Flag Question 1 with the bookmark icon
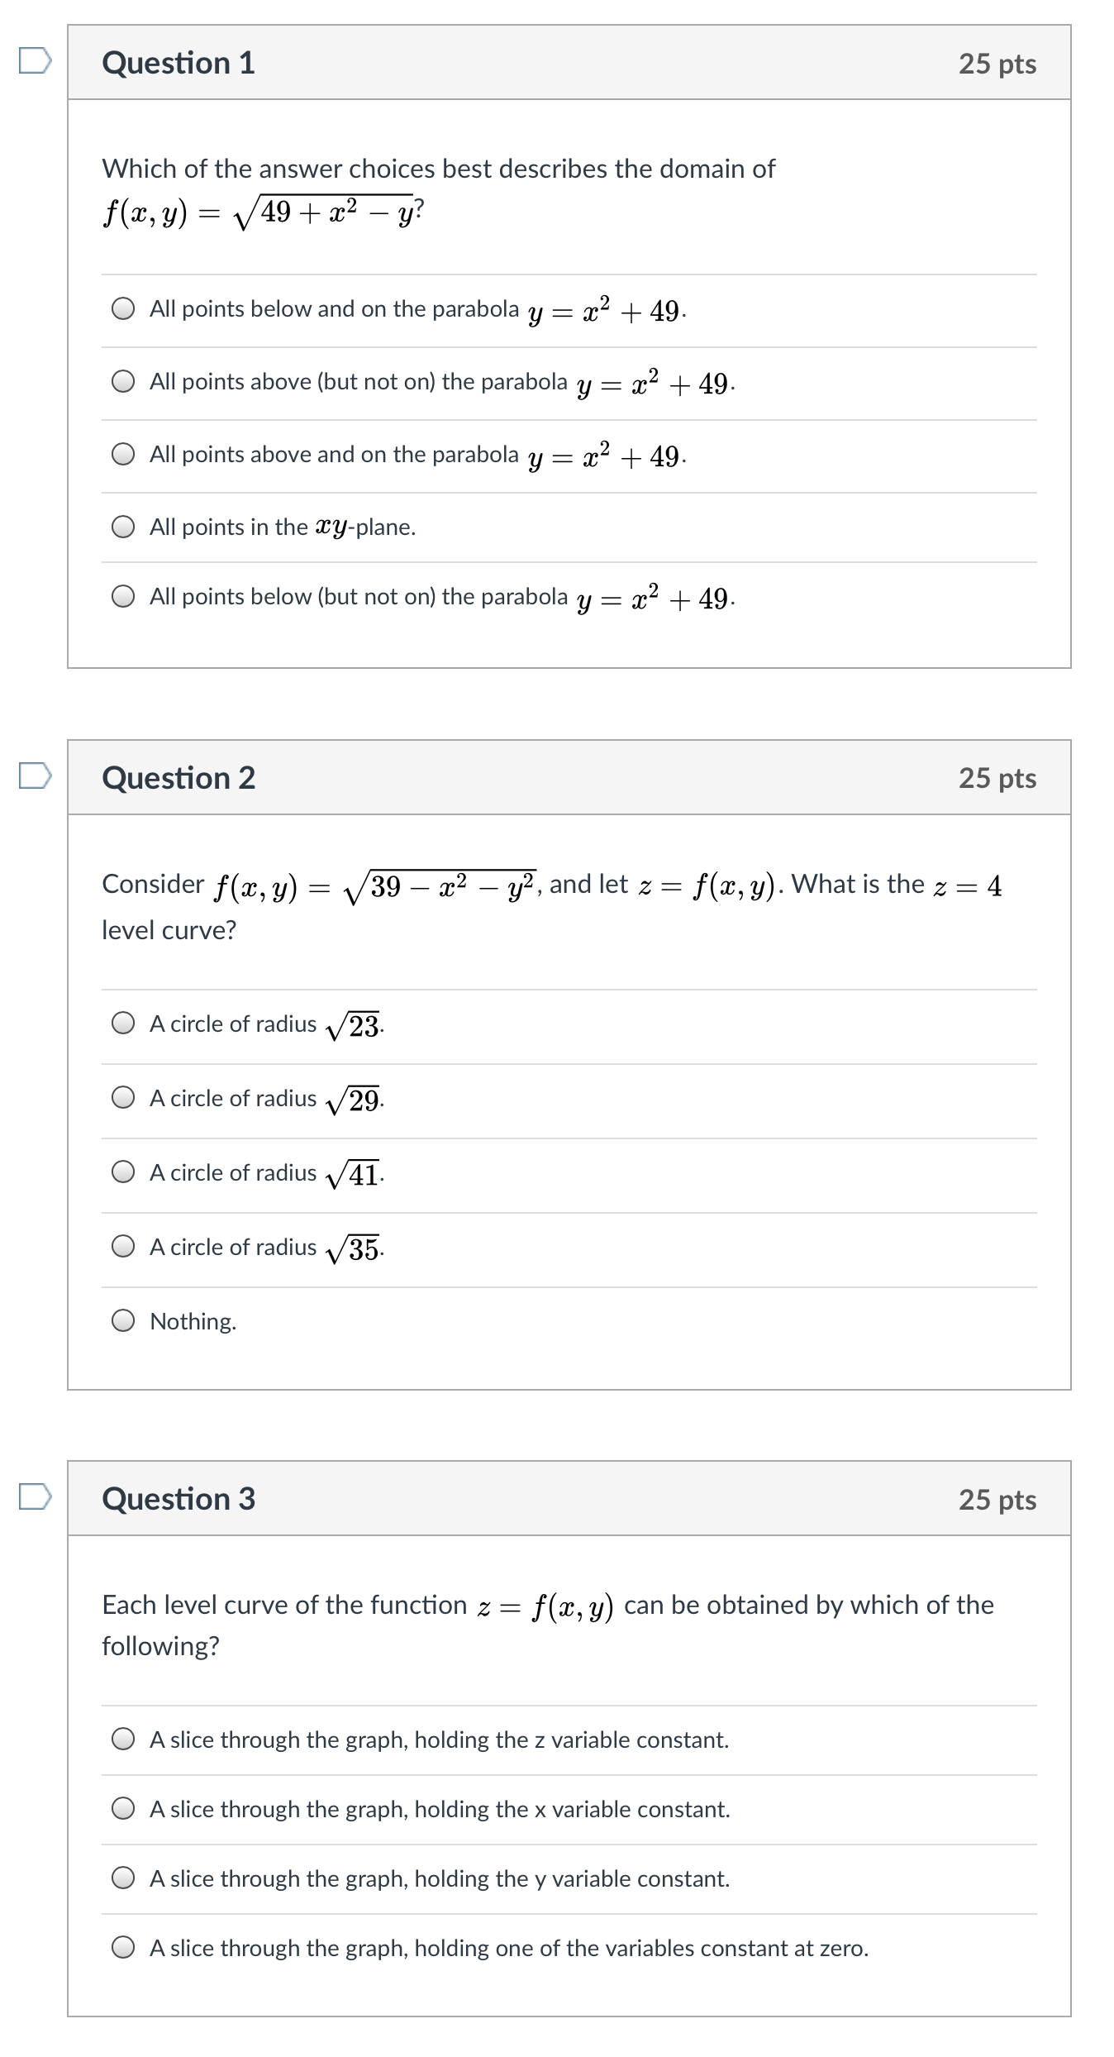The width and height of the screenshot is (1114, 2057). point(36,61)
